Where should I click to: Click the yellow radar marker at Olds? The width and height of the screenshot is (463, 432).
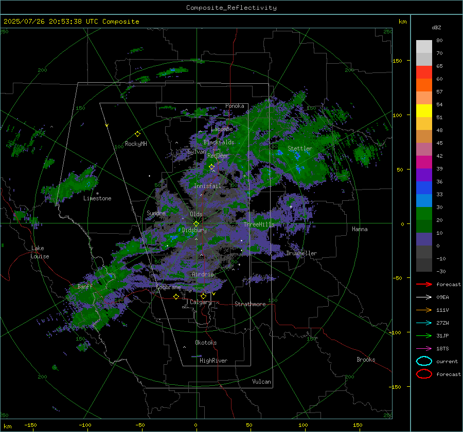coord(197,223)
